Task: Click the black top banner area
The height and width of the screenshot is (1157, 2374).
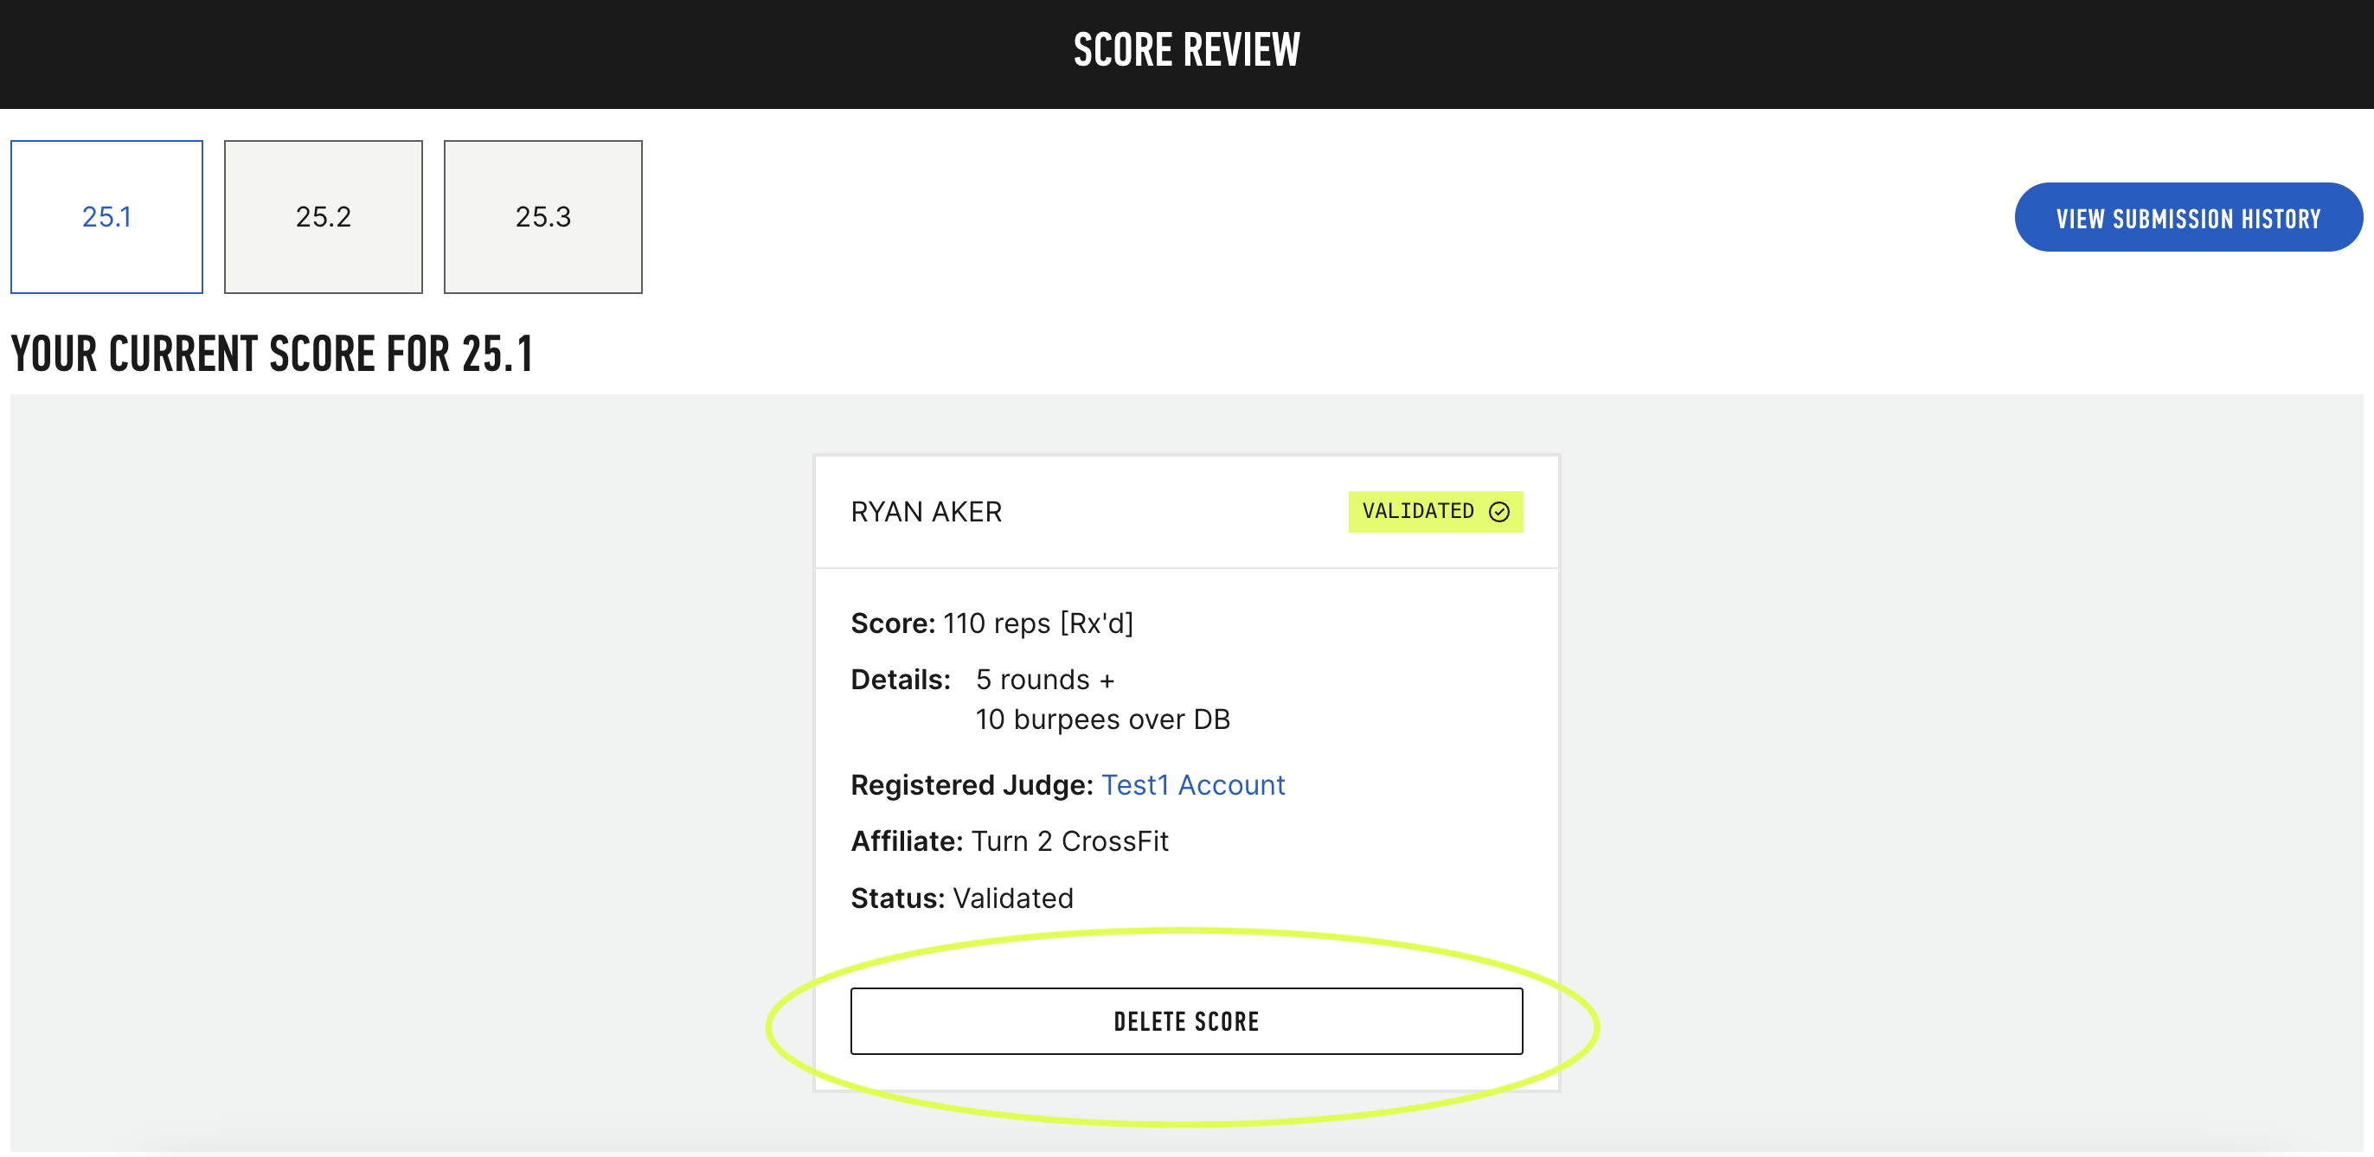Action: (553, 51)
